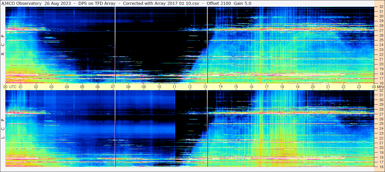Click the '22' MHz label of RCP panel
The height and width of the screenshot is (172, 385).
pyautogui.click(x=381, y=55)
